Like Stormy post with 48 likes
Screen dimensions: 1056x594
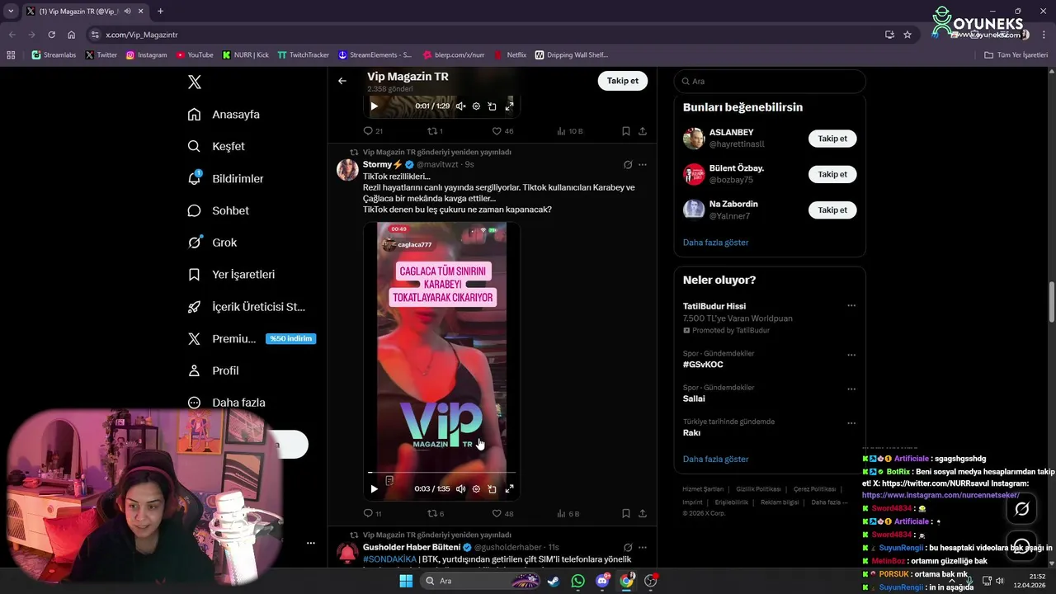point(502,514)
